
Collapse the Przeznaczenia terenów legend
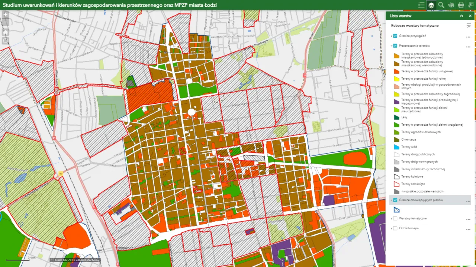tap(391, 46)
